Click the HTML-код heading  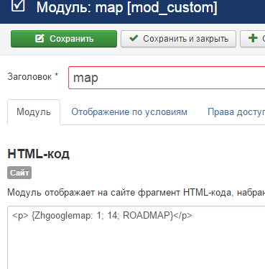39,154
